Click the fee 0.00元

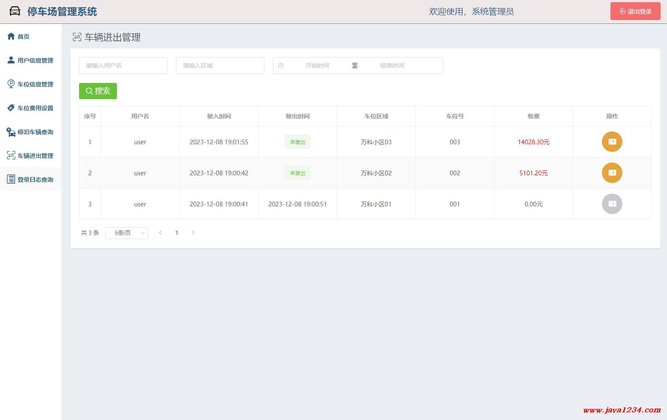[534, 204]
